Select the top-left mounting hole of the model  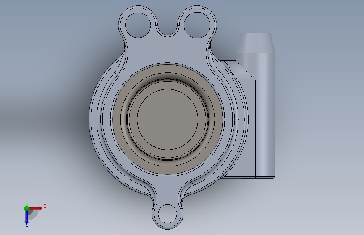[138, 25]
